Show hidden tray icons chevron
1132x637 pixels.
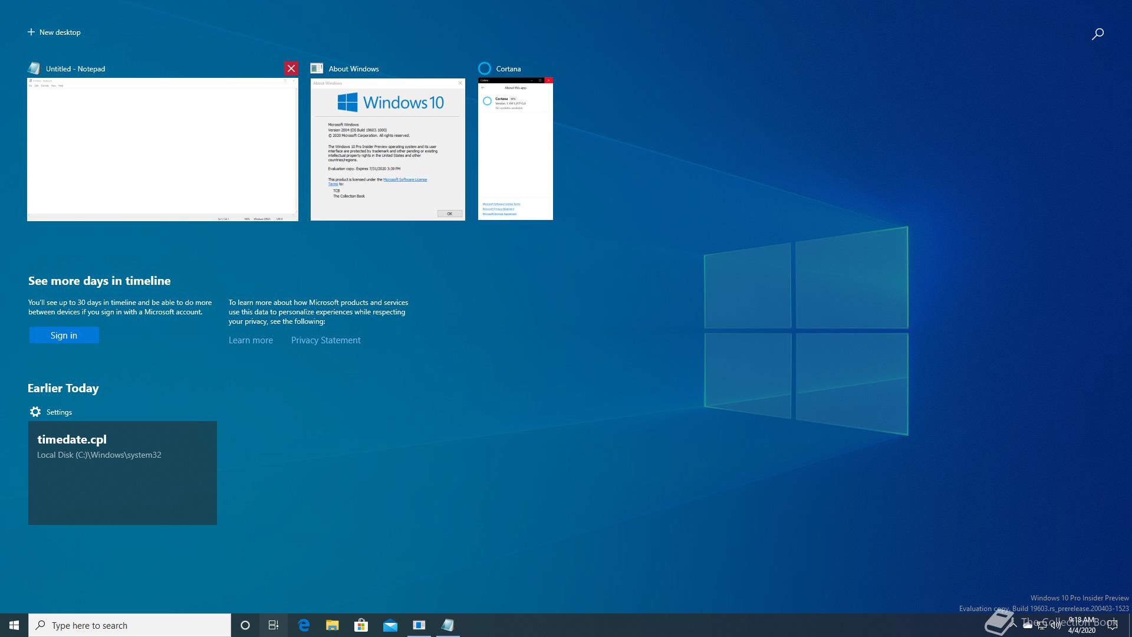(1013, 625)
